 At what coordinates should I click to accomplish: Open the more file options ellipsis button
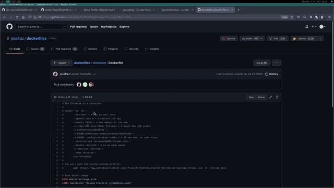pos(277,63)
